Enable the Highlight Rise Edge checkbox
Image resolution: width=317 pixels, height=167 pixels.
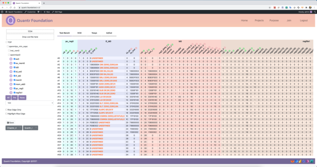7,113
